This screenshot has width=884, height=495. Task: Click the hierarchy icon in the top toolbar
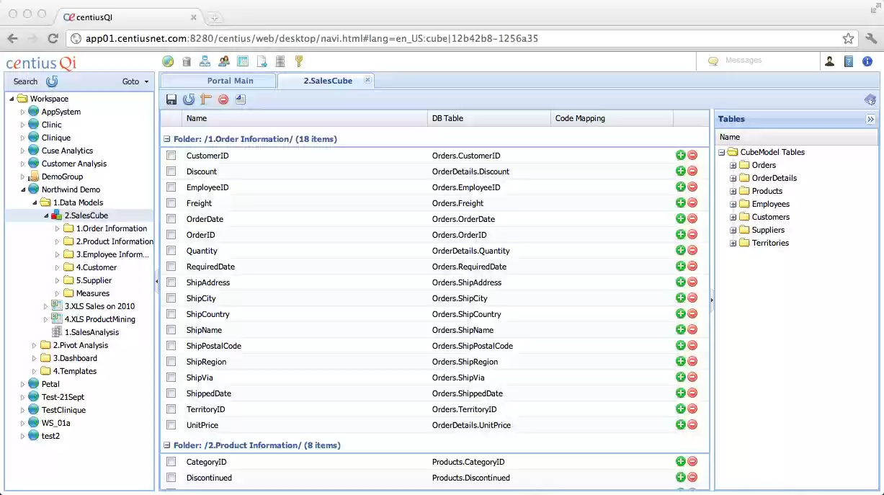pos(204,61)
